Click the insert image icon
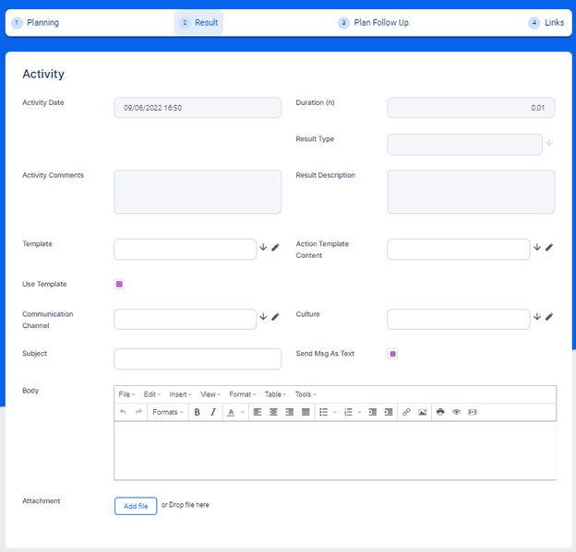Viewport: 576px width, 552px height. pyautogui.click(x=422, y=412)
